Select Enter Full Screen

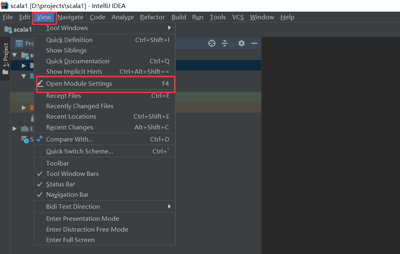coord(105,240)
